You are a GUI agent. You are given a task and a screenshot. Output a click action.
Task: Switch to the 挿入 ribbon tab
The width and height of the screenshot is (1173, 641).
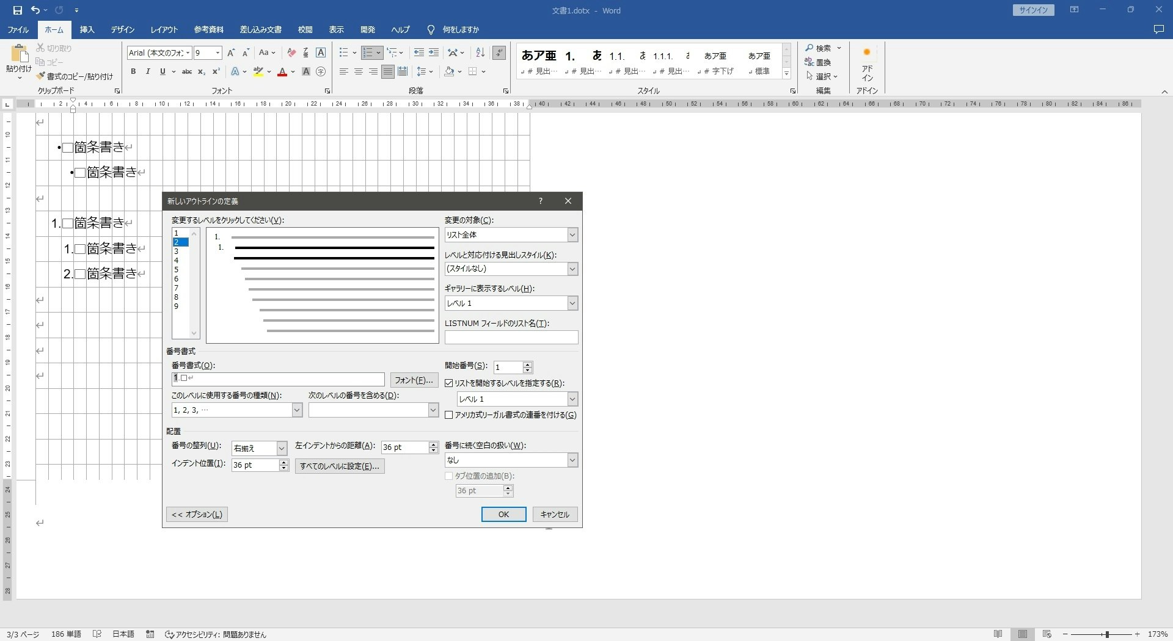87,29
